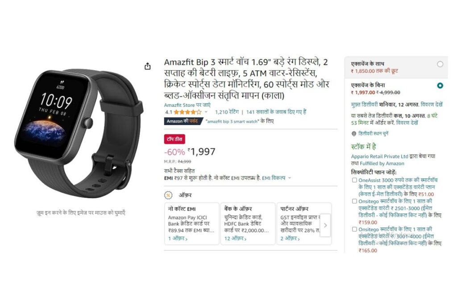Viewport: 457px width, 305px height.
Task: Click the delivery location pin icon
Action: [x=354, y=134]
